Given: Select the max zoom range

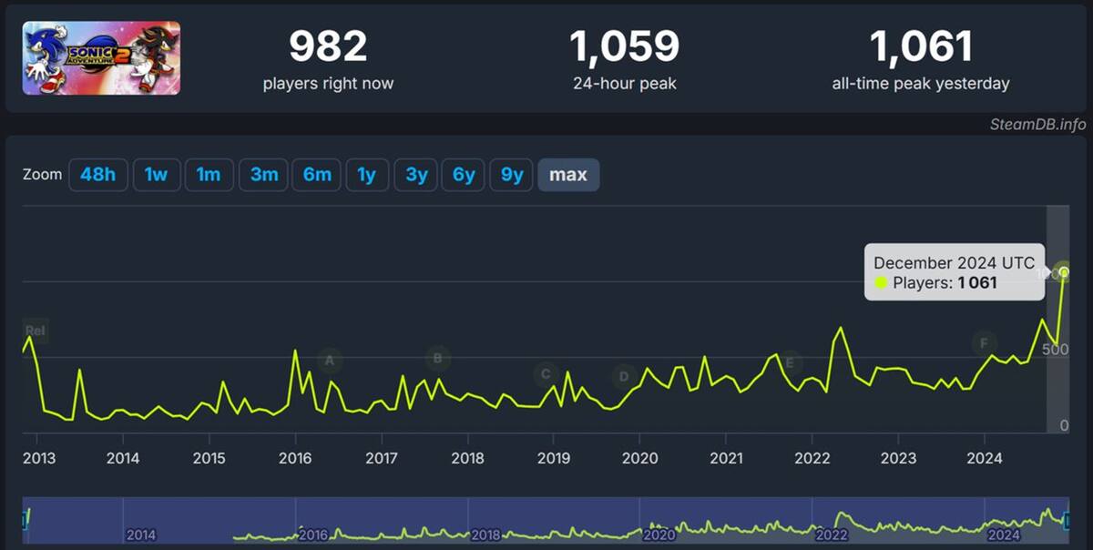Looking at the screenshot, I should pos(568,175).
